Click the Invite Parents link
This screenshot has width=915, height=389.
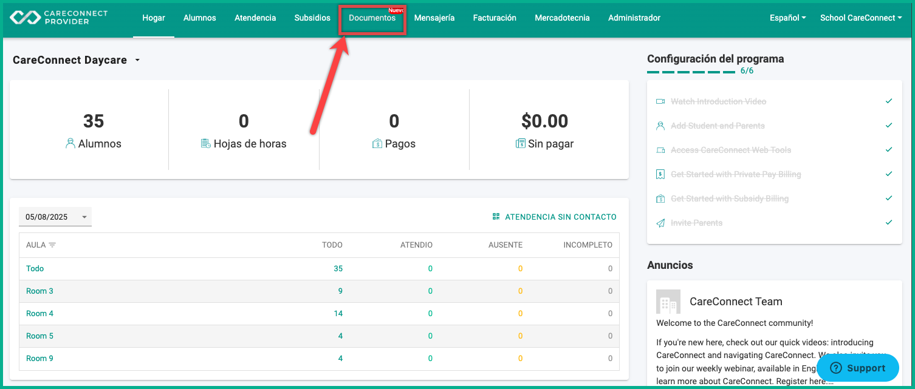(x=697, y=223)
